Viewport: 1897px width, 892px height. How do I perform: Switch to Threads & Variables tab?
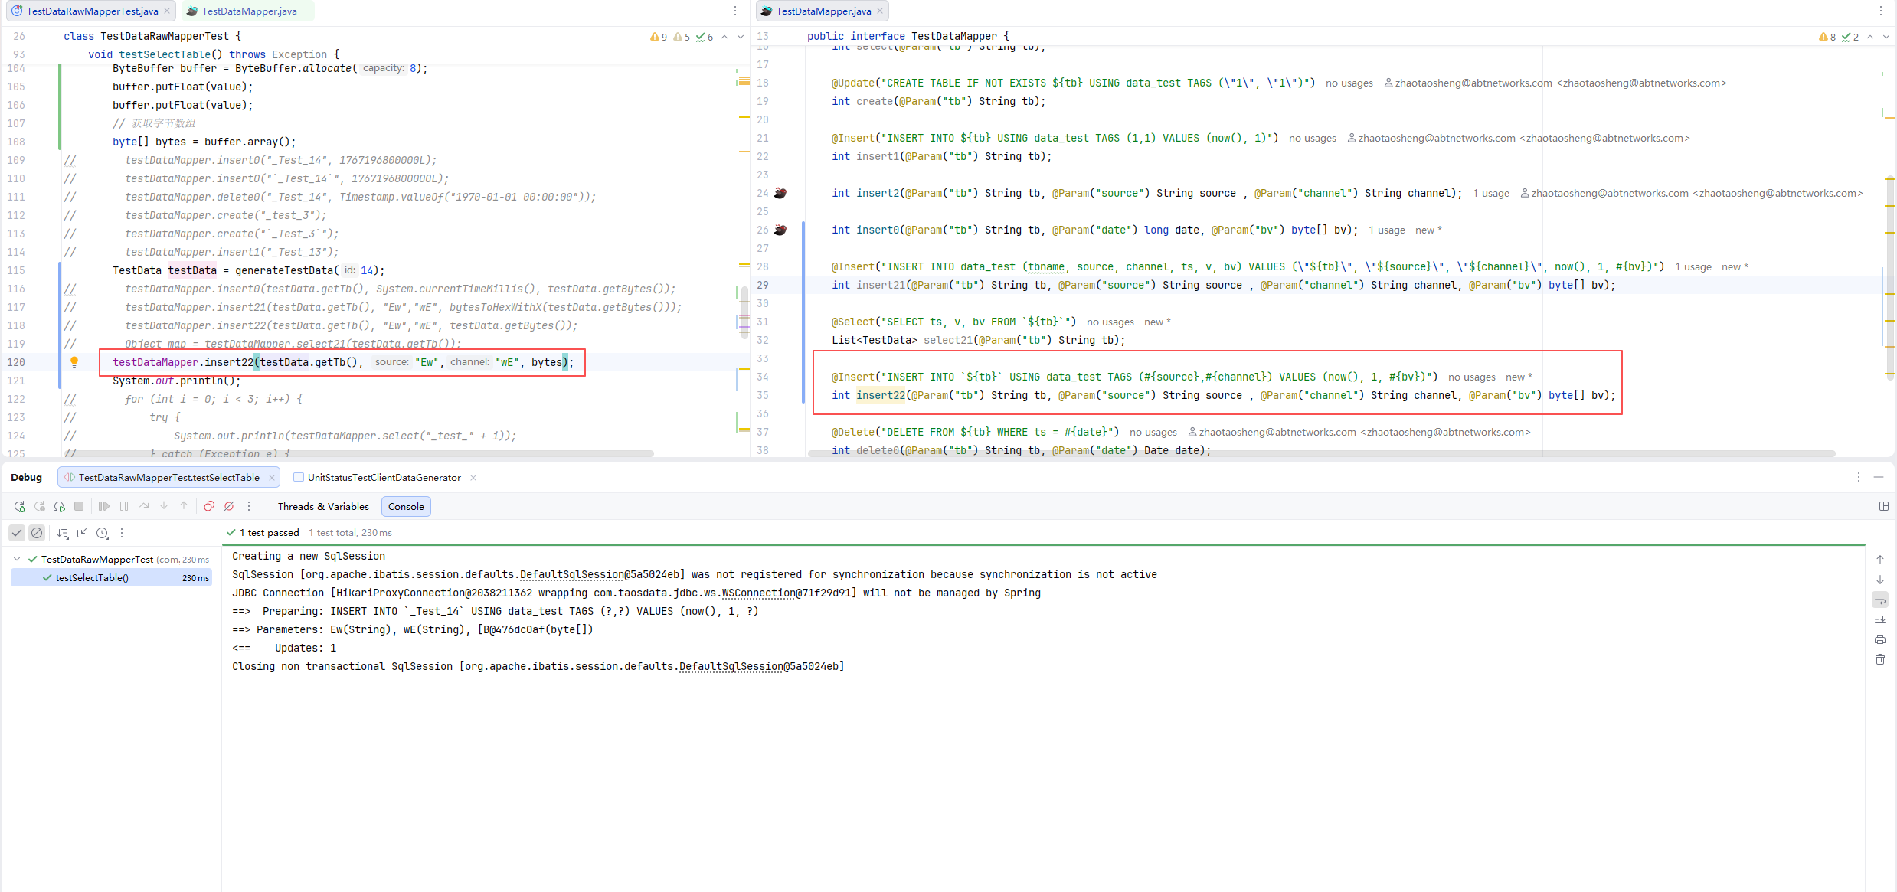coord(323,506)
